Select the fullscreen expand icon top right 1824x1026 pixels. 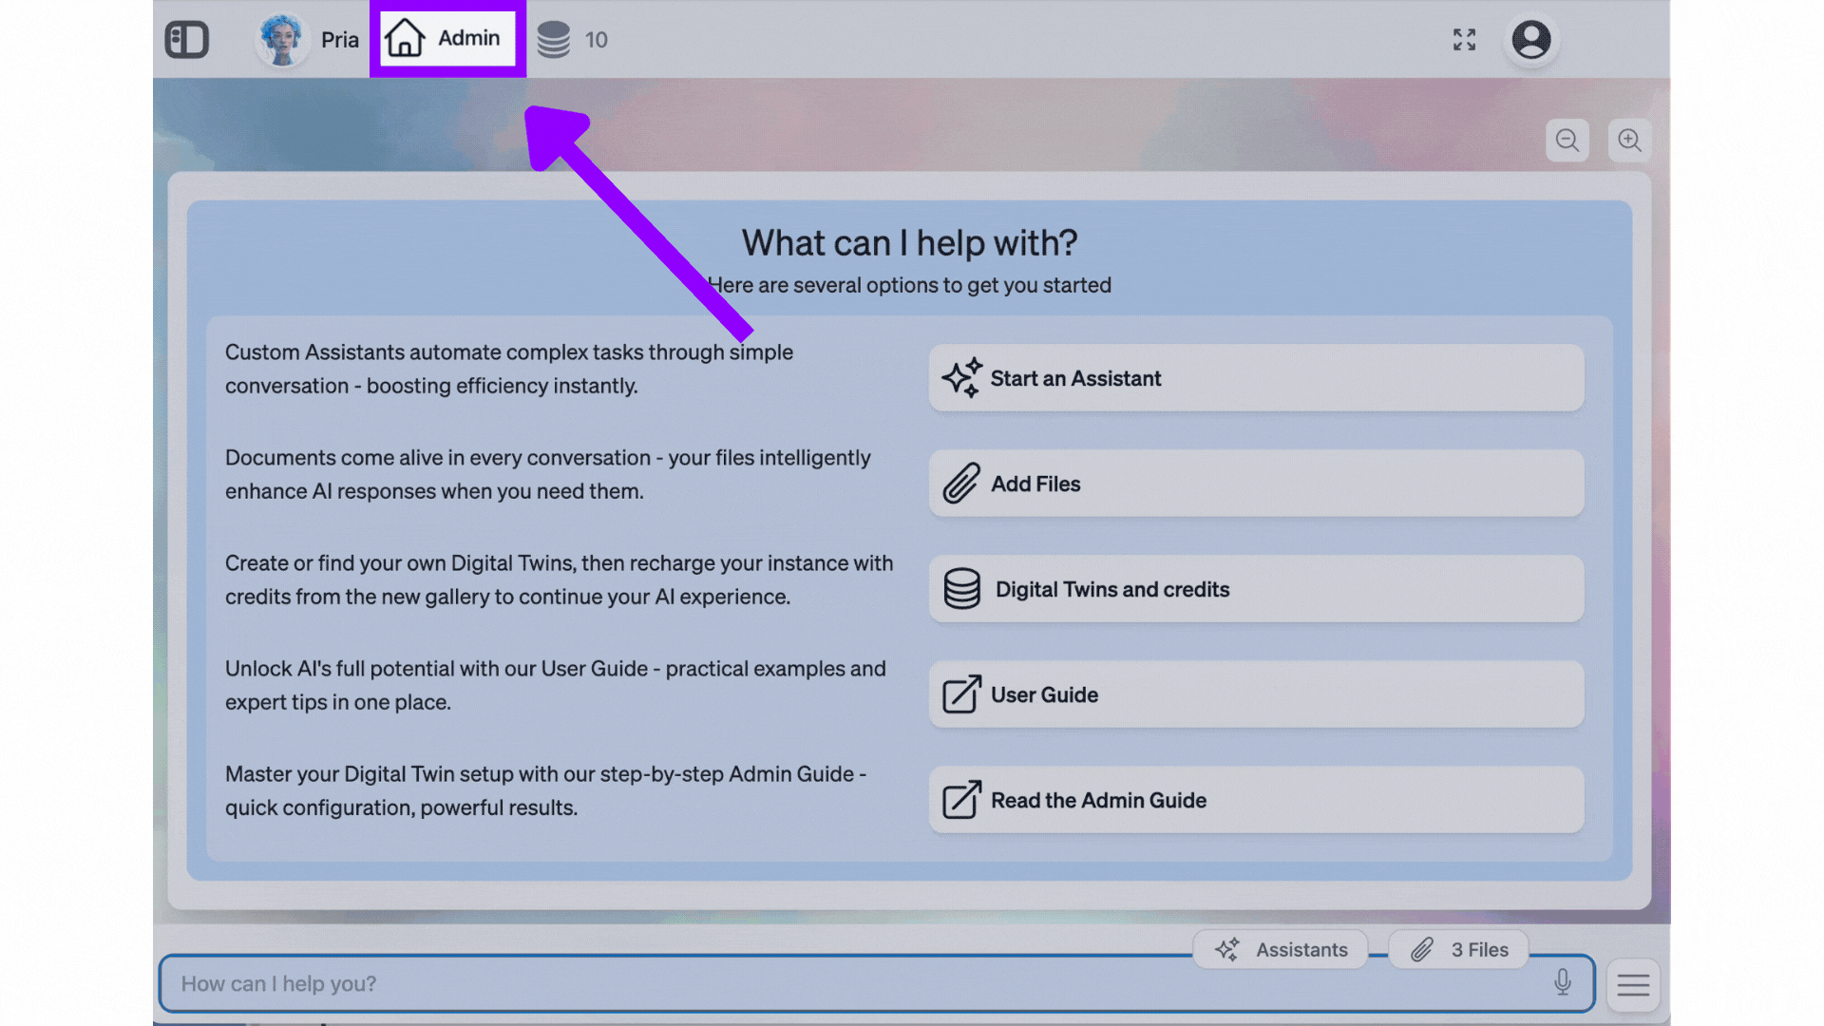pos(1464,40)
